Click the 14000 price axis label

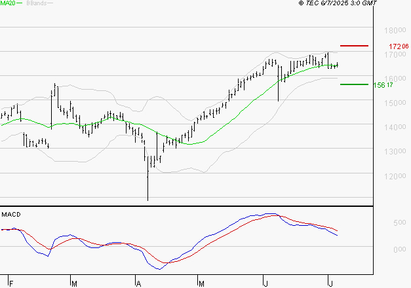point(395,127)
